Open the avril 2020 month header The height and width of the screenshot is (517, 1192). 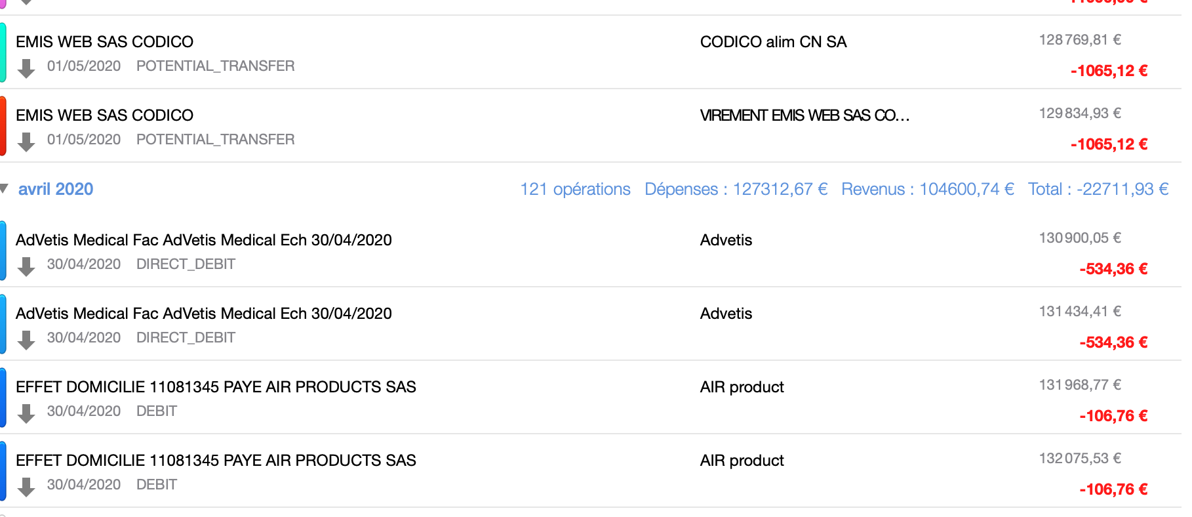tap(56, 189)
